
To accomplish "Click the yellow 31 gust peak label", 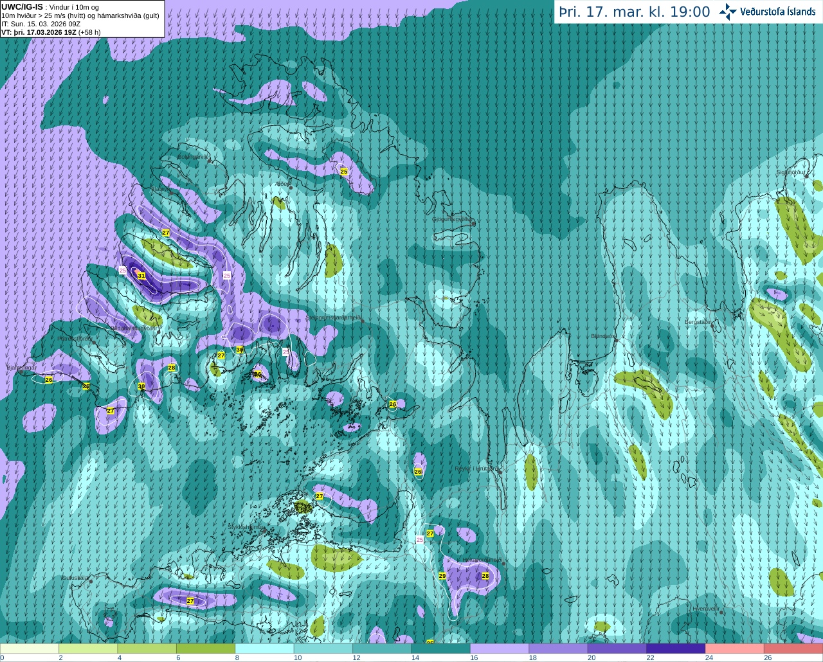I will [x=141, y=276].
